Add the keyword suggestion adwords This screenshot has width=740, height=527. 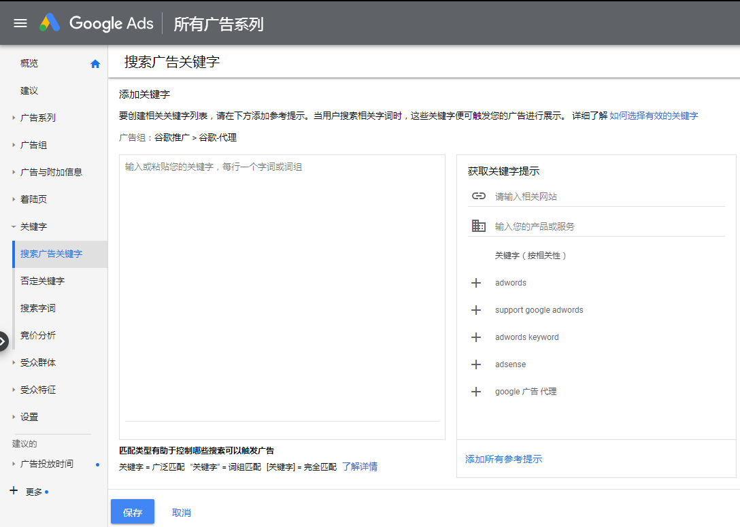[476, 283]
